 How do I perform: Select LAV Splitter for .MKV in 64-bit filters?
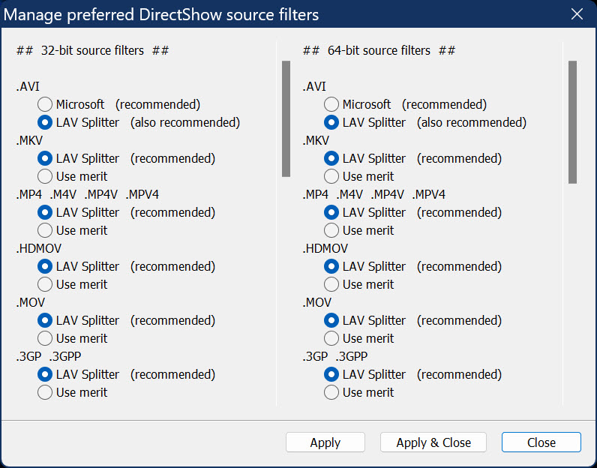(x=331, y=158)
